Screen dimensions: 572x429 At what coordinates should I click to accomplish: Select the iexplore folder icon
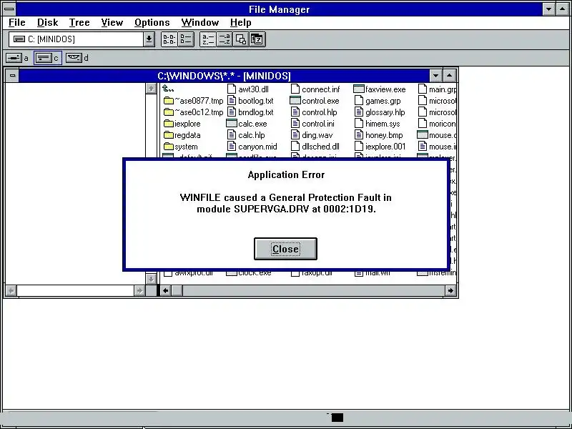click(169, 124)
